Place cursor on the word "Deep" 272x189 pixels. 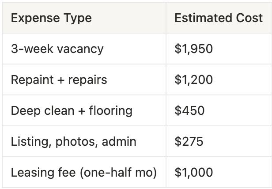click(23, 110)
